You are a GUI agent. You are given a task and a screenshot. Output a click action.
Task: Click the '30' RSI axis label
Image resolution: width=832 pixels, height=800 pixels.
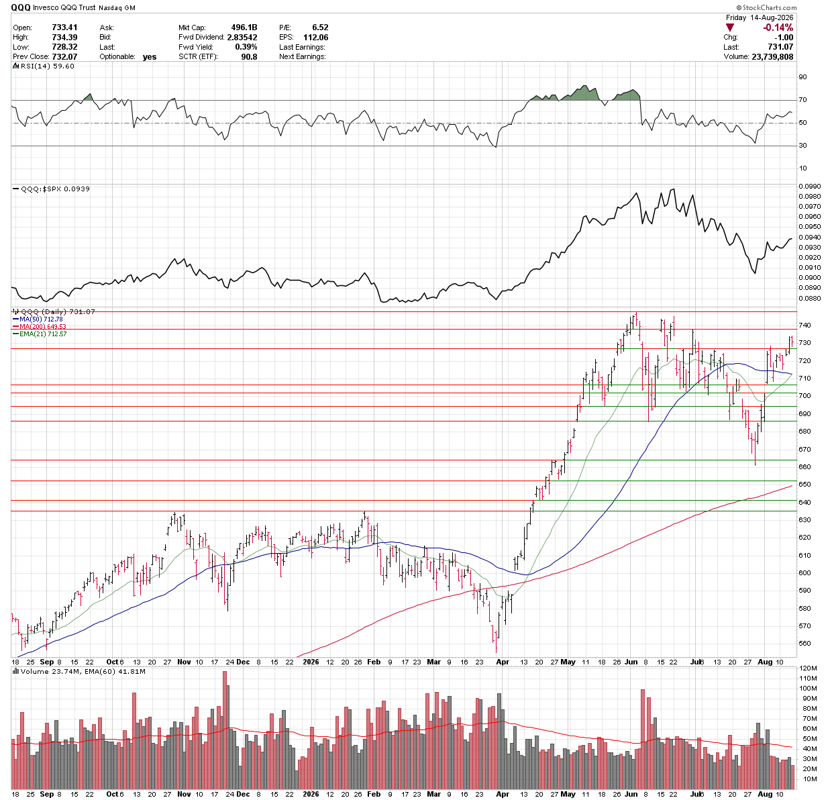(x=802, y=146)
